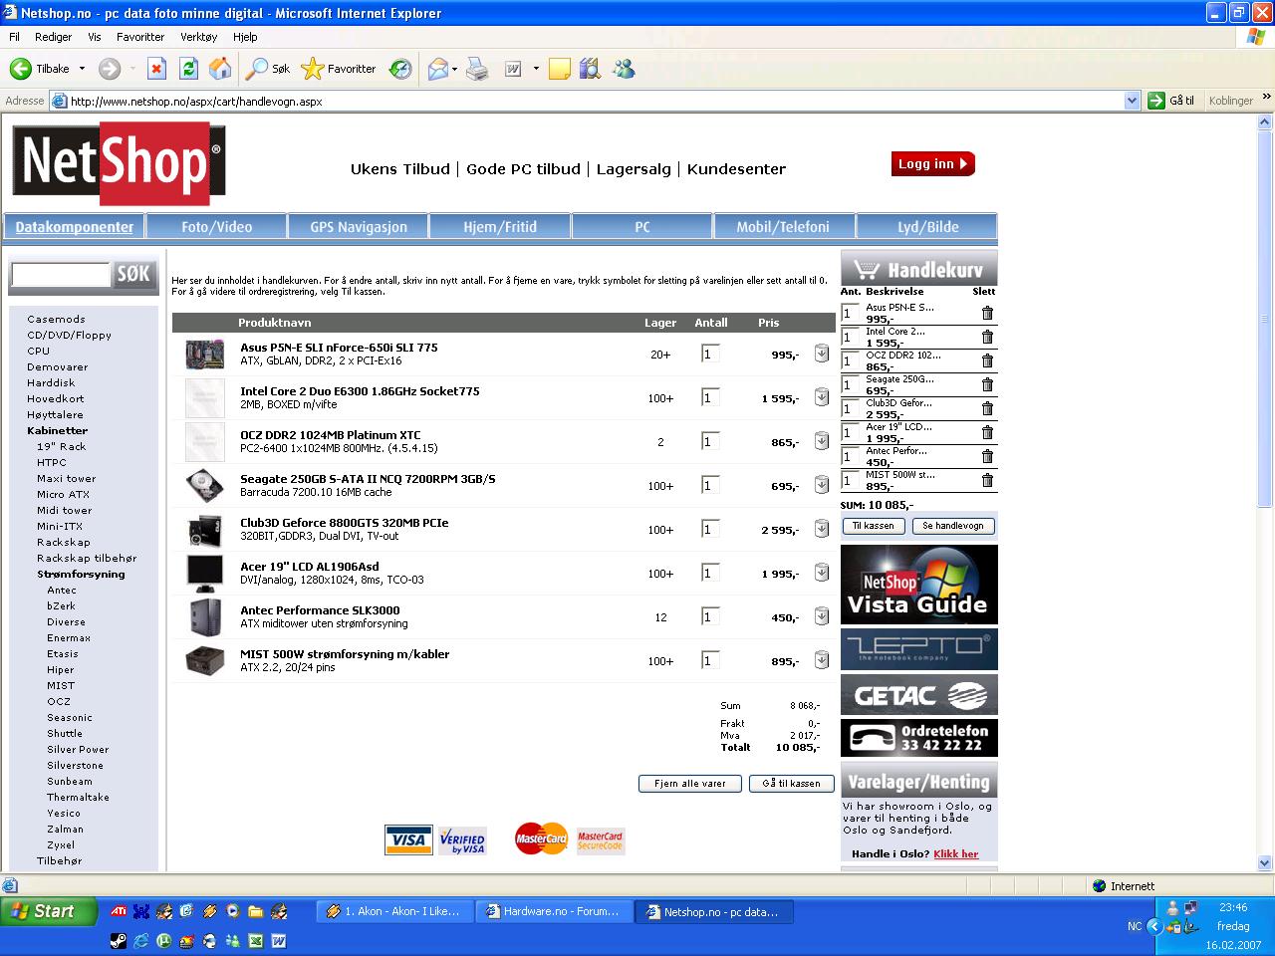Remove MIST 500W strømforsyning row in main cart

822,660
